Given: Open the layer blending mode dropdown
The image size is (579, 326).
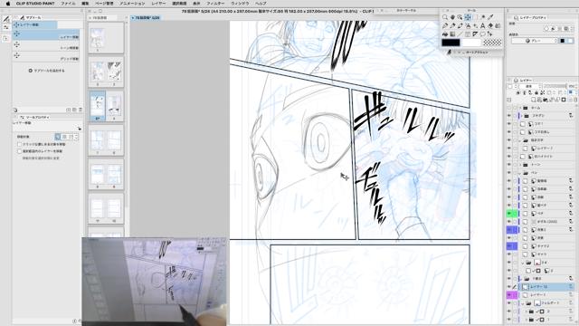Looking at the screenshot, I should pos(528,86).
